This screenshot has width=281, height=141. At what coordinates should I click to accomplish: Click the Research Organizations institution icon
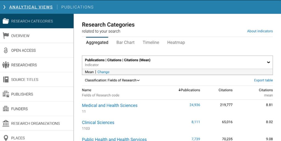[5, 123]
